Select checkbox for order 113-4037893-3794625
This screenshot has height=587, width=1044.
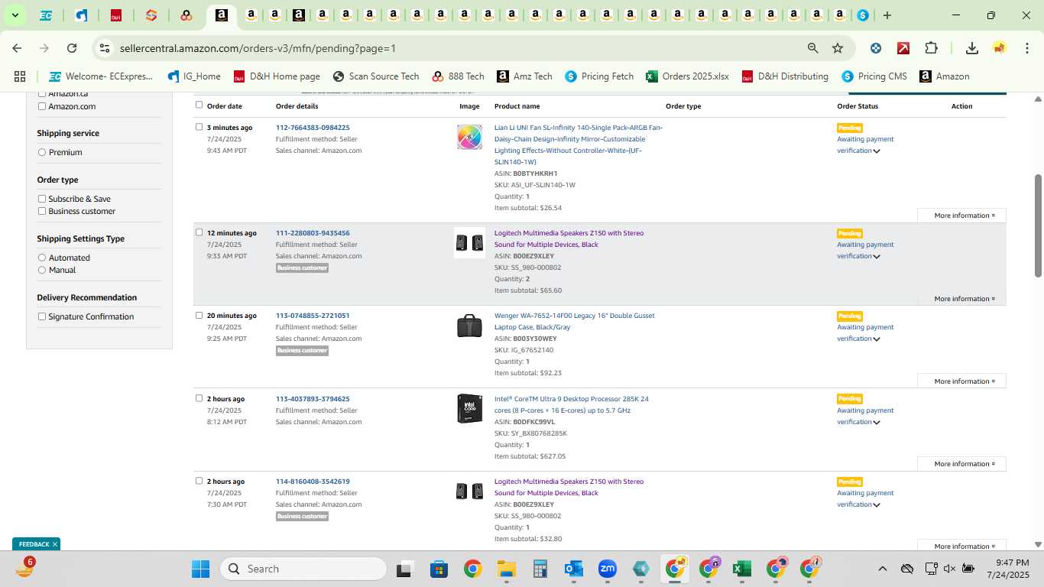tap(199, 398)
